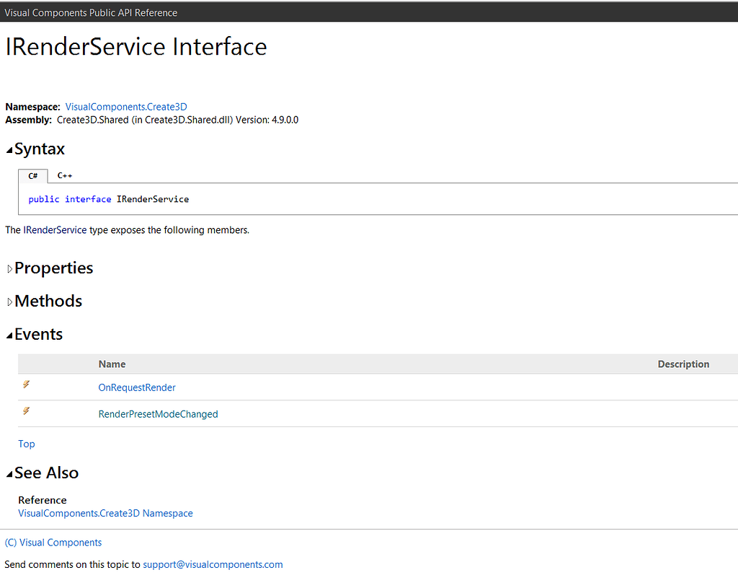Jump to Top of the page
738x575 pixels.
pyautogui.click(x=26, y=444)
